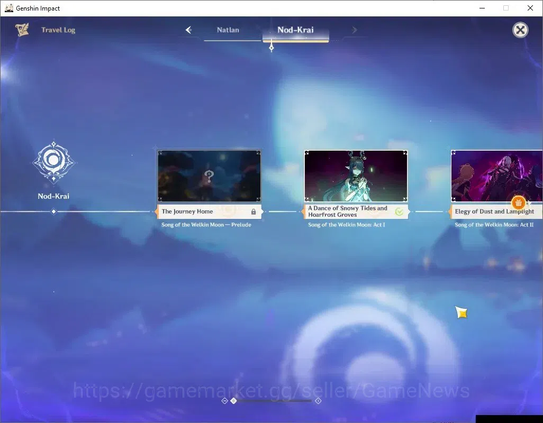Click the lock icon on The Journey Home
The image size is (543, 423).
(x=254, y=212)
